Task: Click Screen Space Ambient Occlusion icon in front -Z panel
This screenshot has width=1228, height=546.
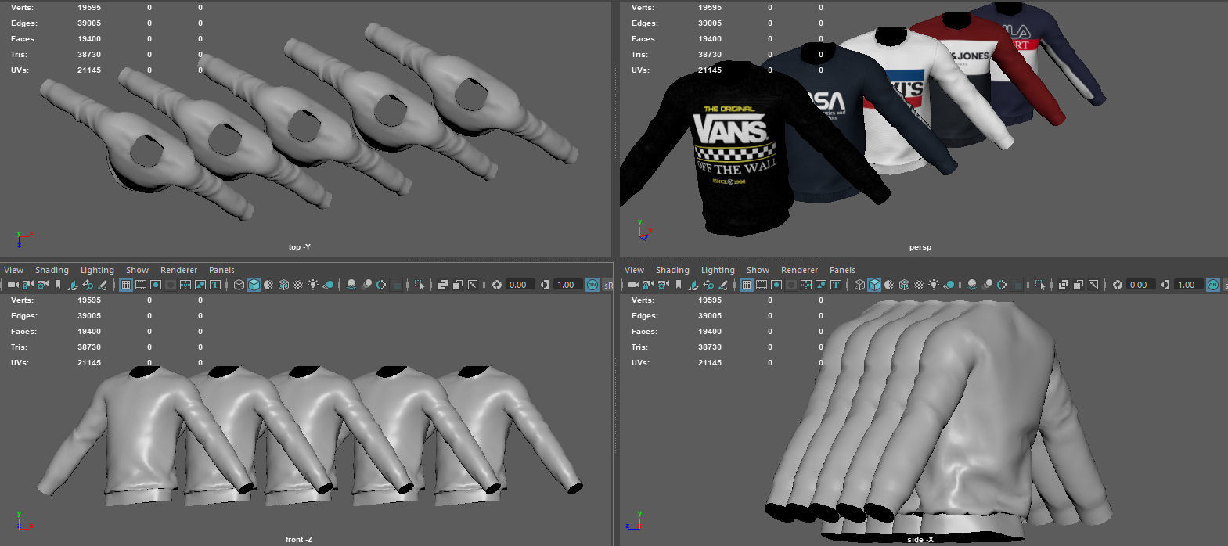Action: tap(351, 285)
